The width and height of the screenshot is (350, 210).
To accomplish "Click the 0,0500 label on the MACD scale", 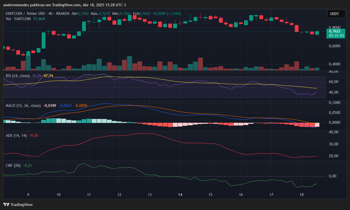I will coord(334,113).
